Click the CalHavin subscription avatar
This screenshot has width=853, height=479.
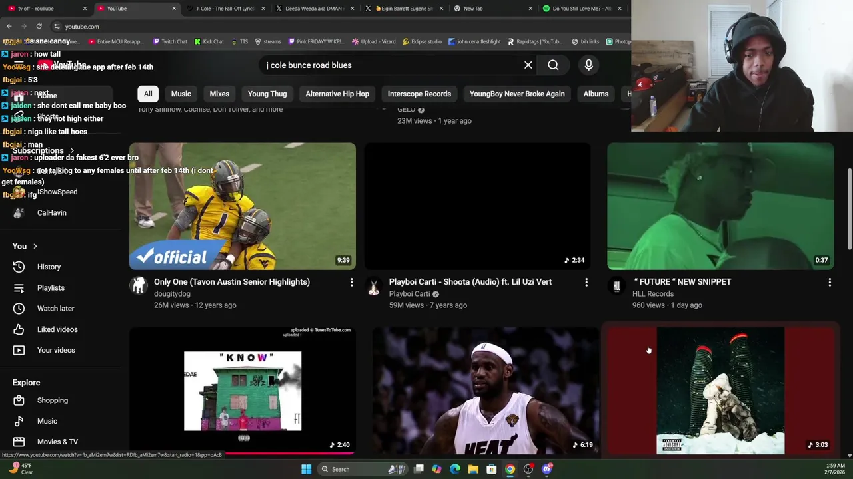pos(19,213)
